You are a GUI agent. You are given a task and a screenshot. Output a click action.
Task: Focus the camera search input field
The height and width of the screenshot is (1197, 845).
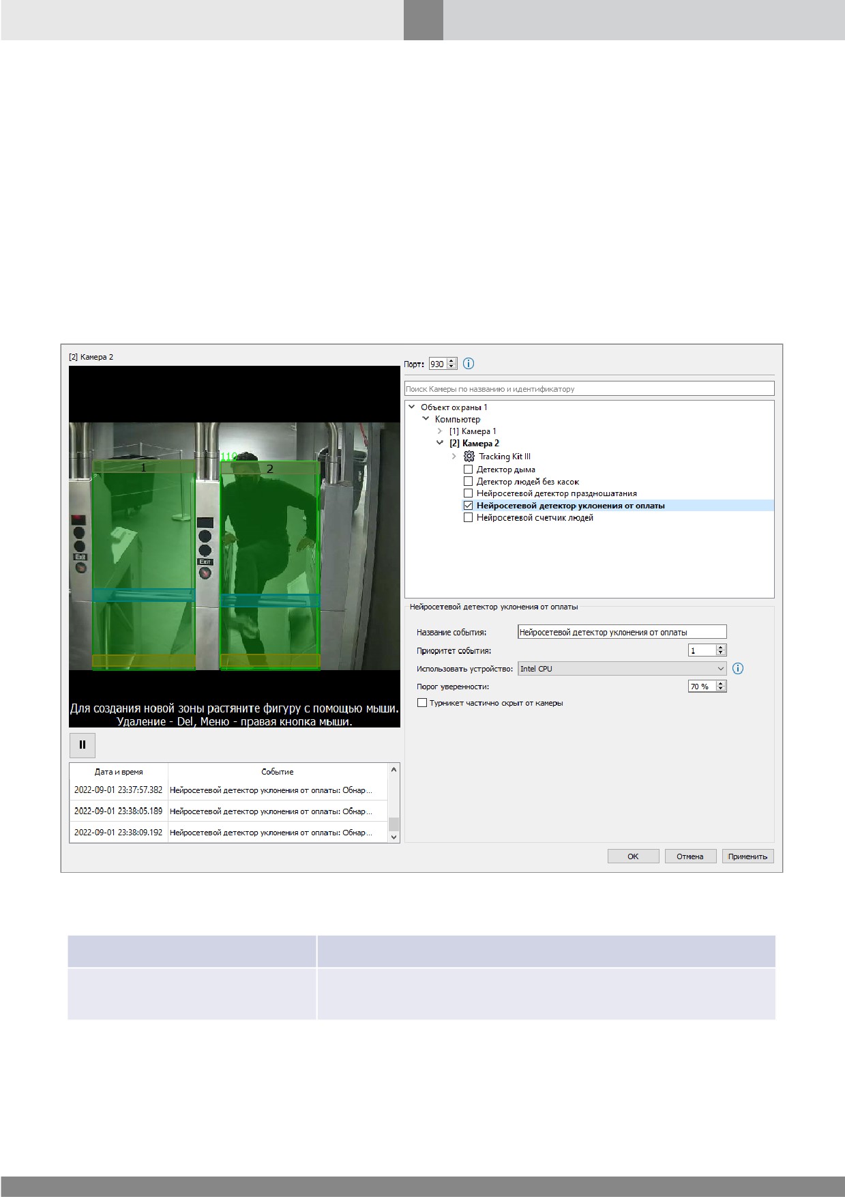click(589, 388)
